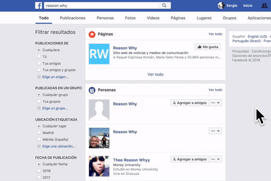Select the Tú radio option
This screenshot has width=271, height=181.
click(x=39, y=57)
